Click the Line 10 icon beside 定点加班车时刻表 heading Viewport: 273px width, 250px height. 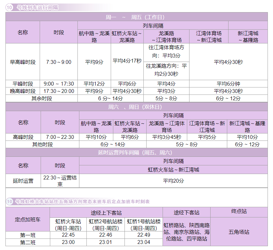(9, 201)
